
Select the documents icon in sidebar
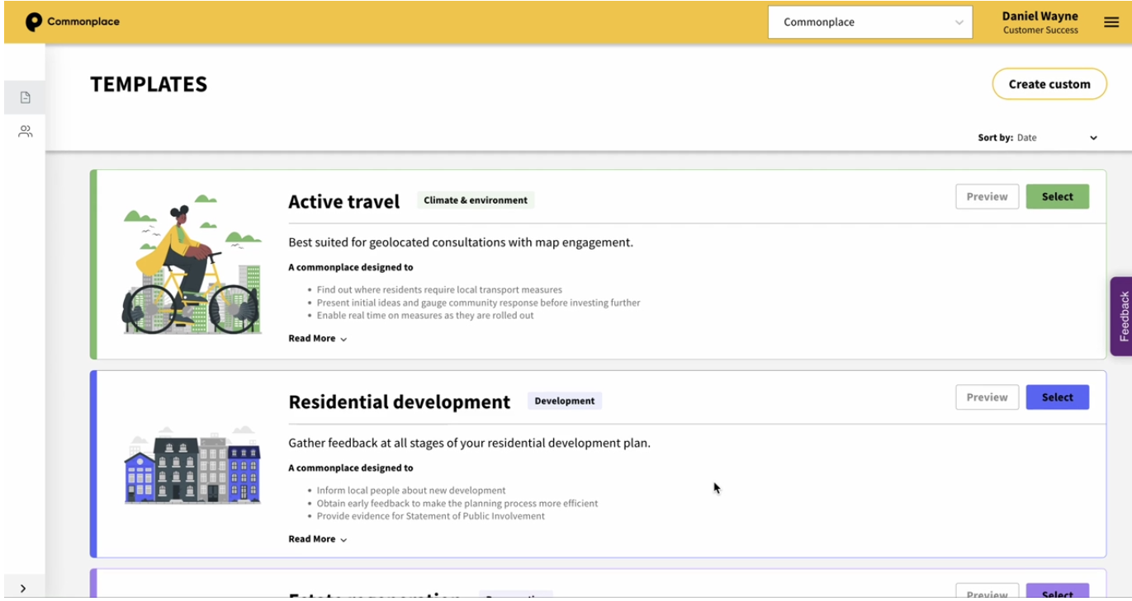25,96
